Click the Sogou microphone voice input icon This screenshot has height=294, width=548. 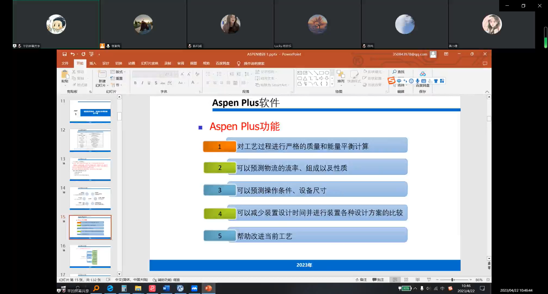(x=418, y=81)
